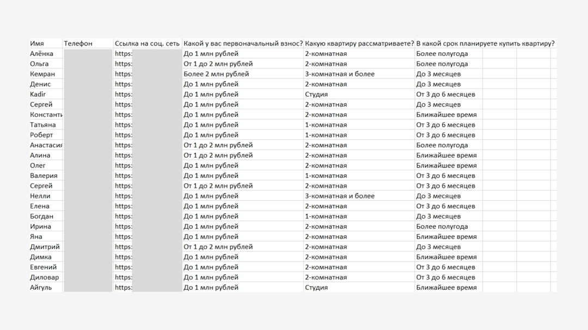The width and height of the screenshot is (588, 330).
Task: Click the "Ссылка на соц. сеть" header
Action: point(147,43)
